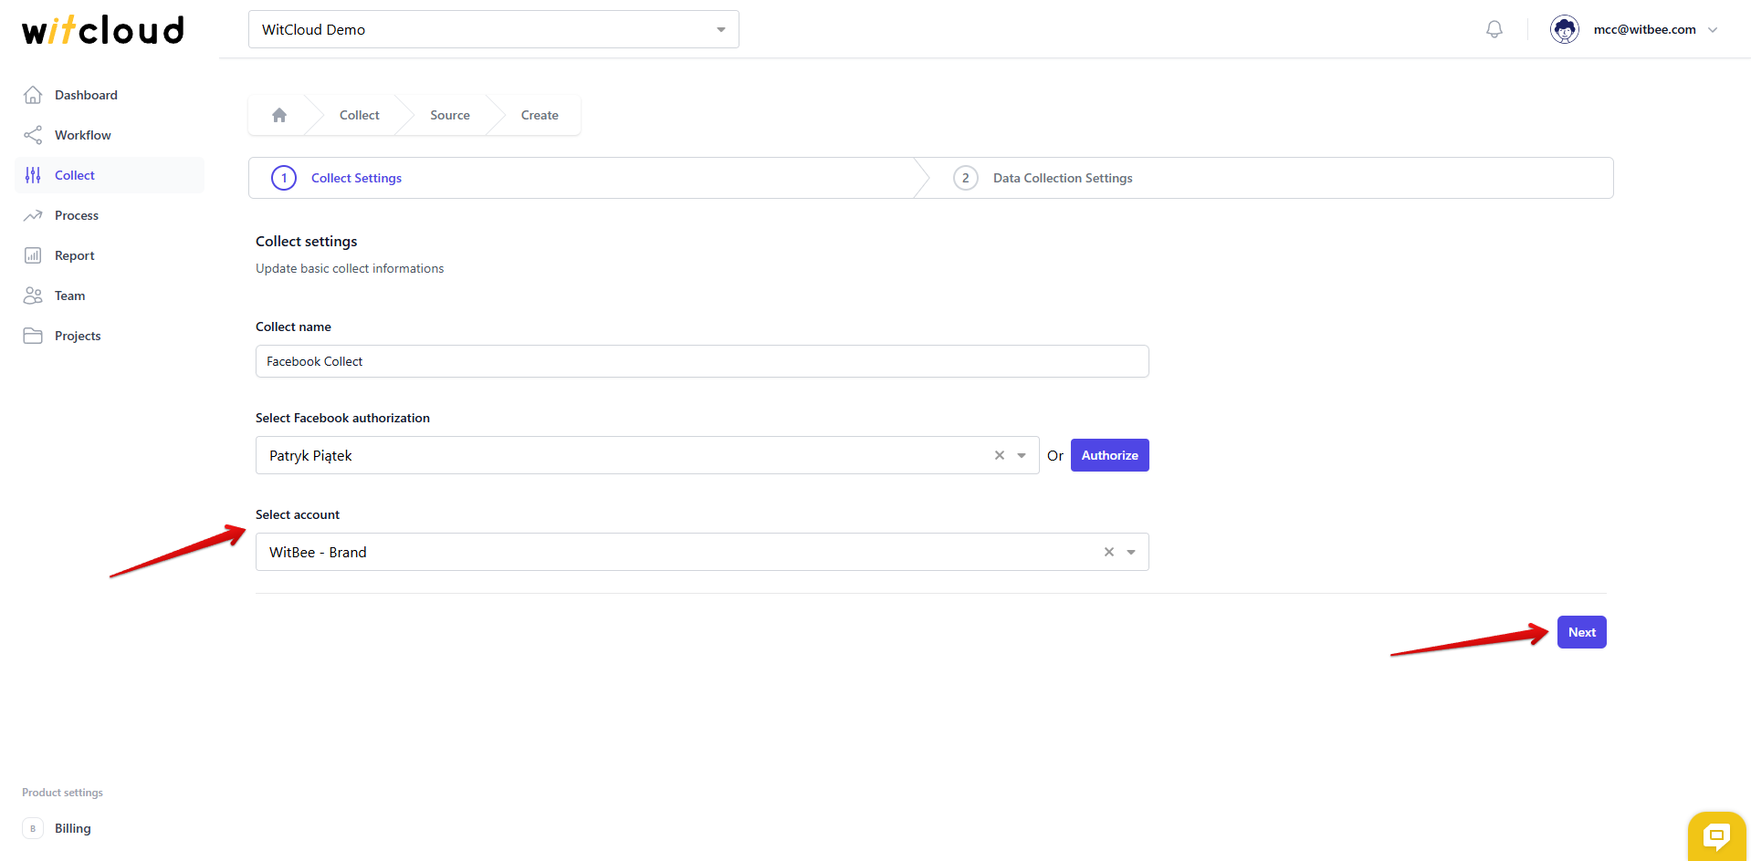The height and width of the screenshot is (861, 1751).
Task: Clear the WitBee - Brand account selection
Action: (x=1109, y=552)
